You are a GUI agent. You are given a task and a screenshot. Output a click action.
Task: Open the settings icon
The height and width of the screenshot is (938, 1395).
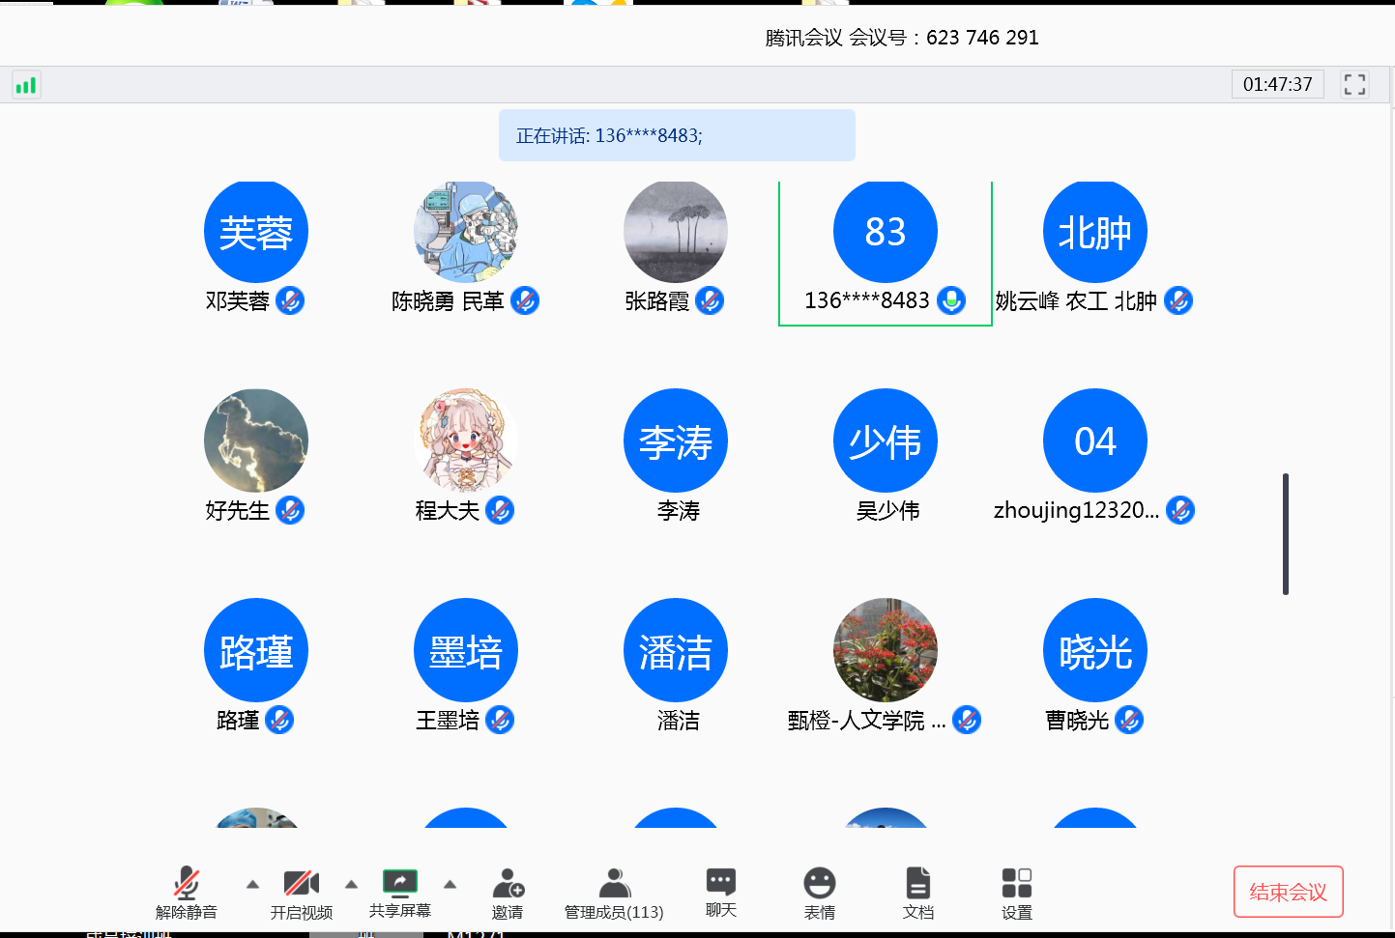tap(1017, 883)
